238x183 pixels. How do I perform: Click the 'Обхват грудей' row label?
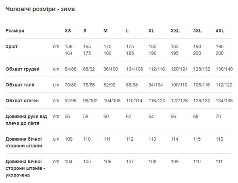point(23,69)
